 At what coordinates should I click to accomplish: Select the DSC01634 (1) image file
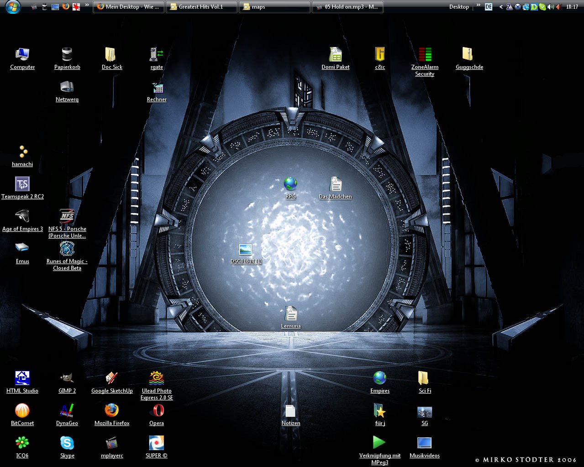pyautogui.click(x=246, y=250)
